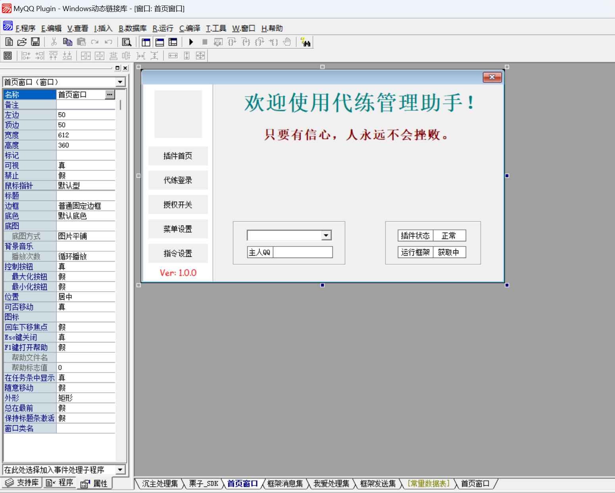Click the 代练登录 button on the form

(178, 180)
